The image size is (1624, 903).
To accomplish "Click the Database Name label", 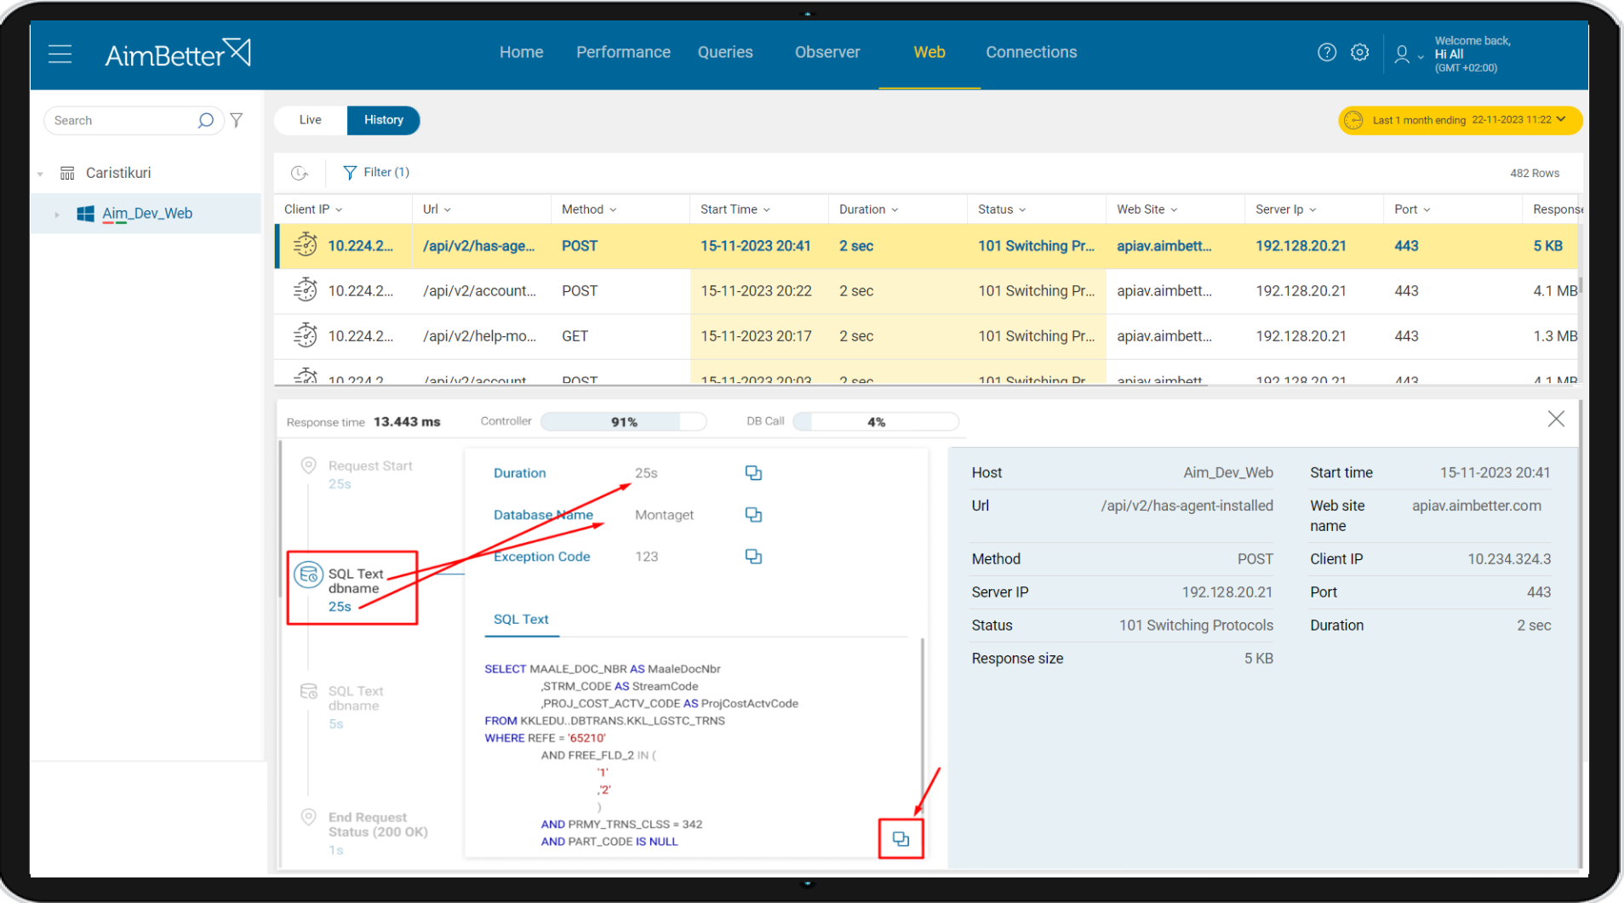I will point(543,515).
